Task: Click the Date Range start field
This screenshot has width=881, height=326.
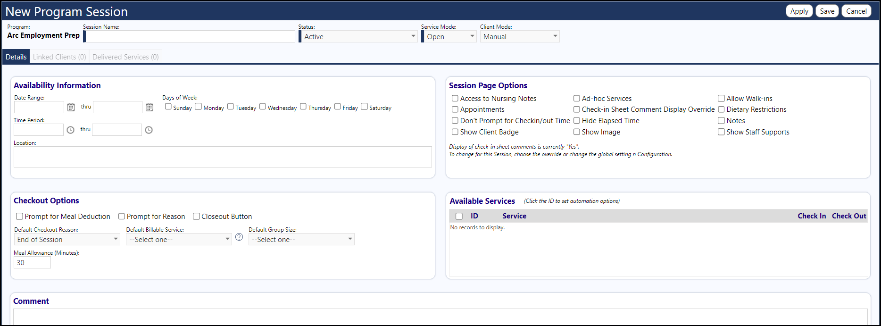Action: (x=39, y=107)
